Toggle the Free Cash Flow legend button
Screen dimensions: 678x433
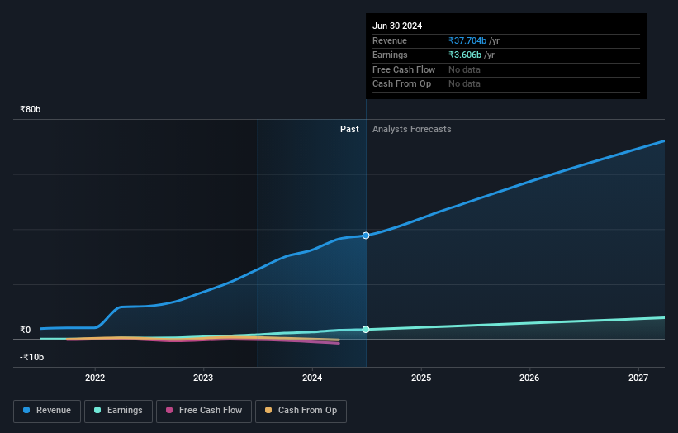click(x=204, y=411)
